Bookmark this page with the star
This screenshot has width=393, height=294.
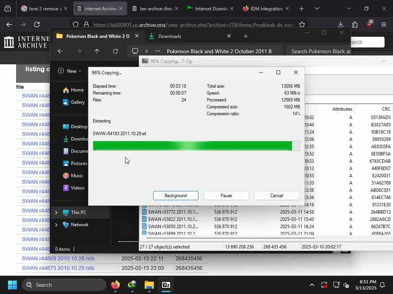coord(302,24)
